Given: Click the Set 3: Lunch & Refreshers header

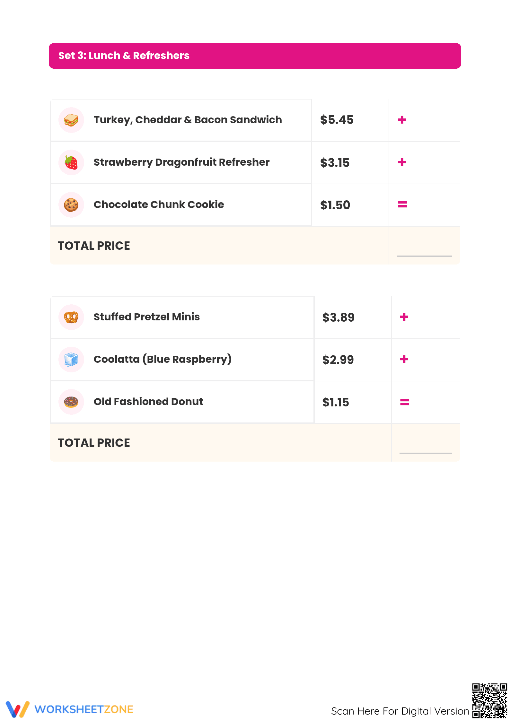Looking at the screenshot, I should coord(255,56).
